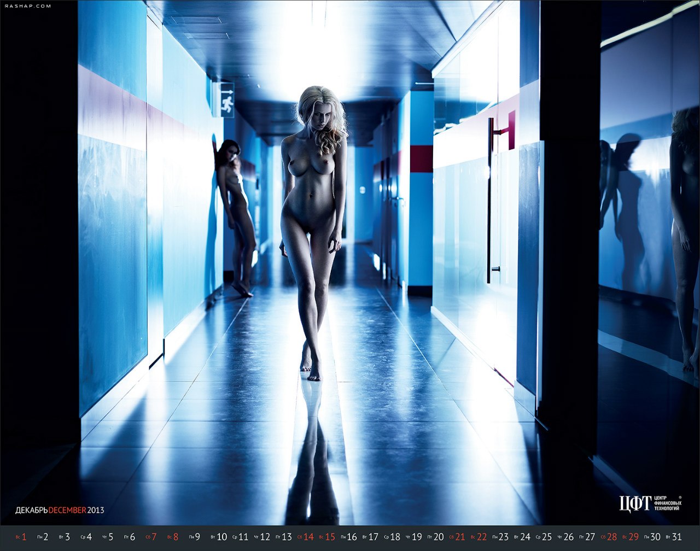Viewport: 700px width, 551px height.
Task: Pick red Saturday date 7
Action: (x=154, y=537)
